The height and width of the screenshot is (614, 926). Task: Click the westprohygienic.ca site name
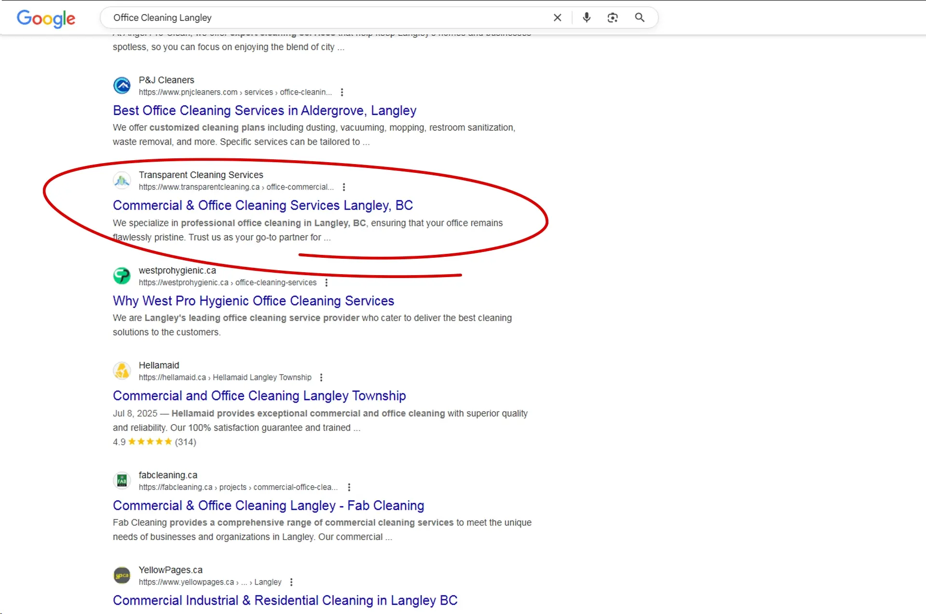point(177,270)
